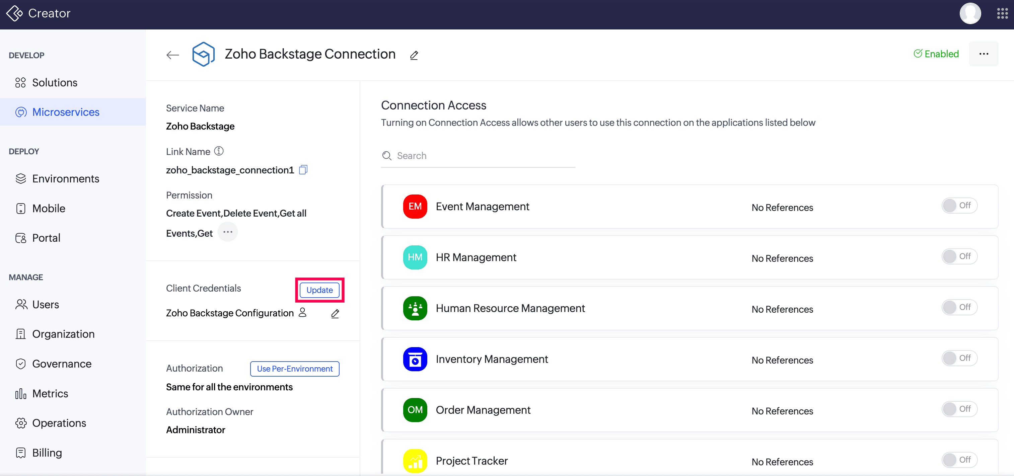
Task: Copy link name with copy icon
Action: (x=303, y=170)
